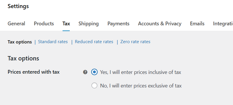Viewport: 233px width, 105px height.
Task: Switch to the Products tab
Action: click(x=44, y=24)
